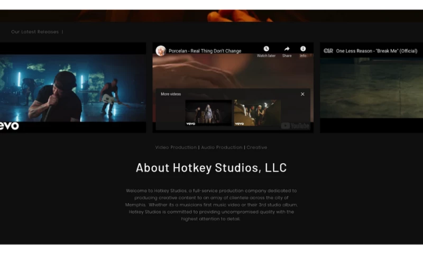This screenshot has height=254, width=423.
Task: Select the 'Creative' text
Action: pyautogui.click(x=257, y=148)
